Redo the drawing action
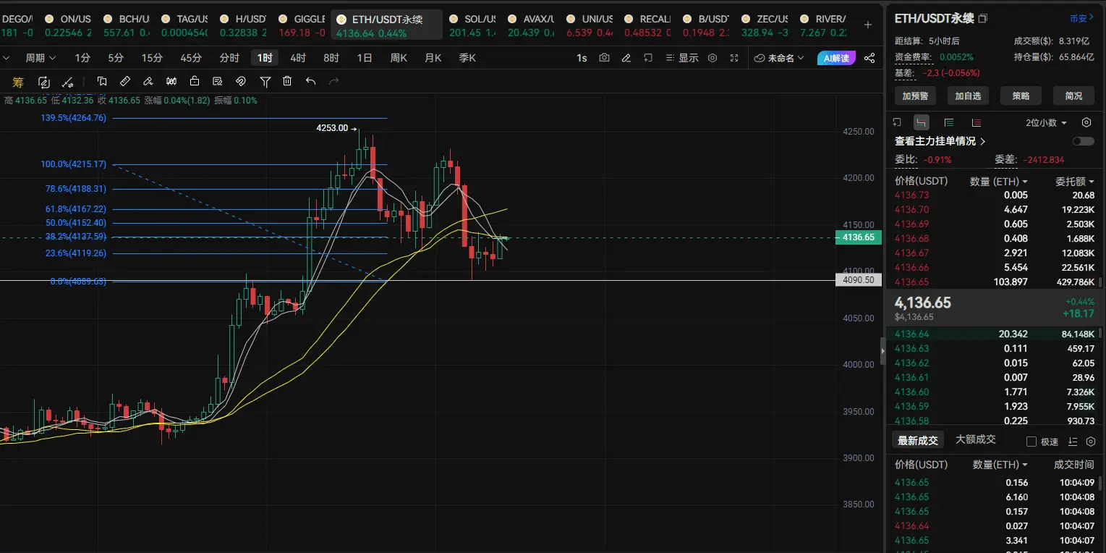 333,82
